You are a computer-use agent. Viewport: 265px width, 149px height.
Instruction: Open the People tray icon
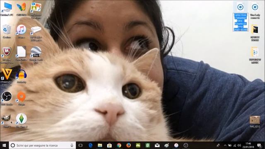point(218,145)
